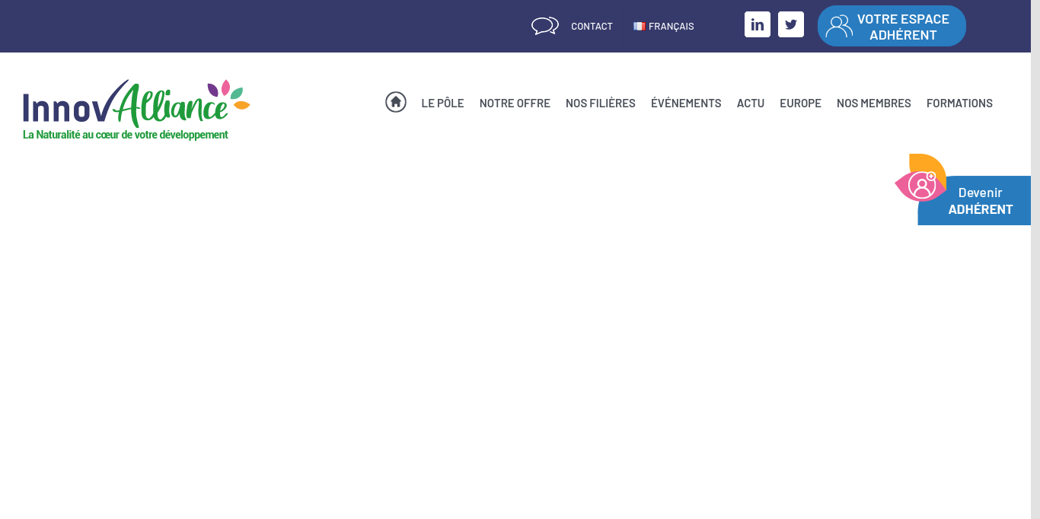Open the Nos Filières menu
Screen dimensions: 1040x519
tap(601, 103)
